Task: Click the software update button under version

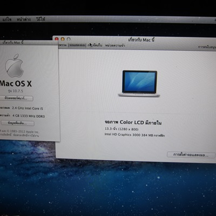Action: pos(16,98)
